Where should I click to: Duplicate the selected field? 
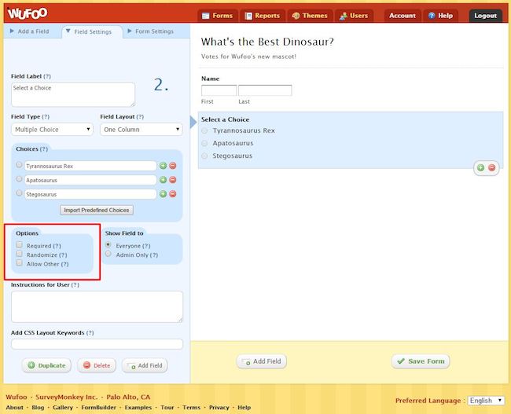pos(46,365)
